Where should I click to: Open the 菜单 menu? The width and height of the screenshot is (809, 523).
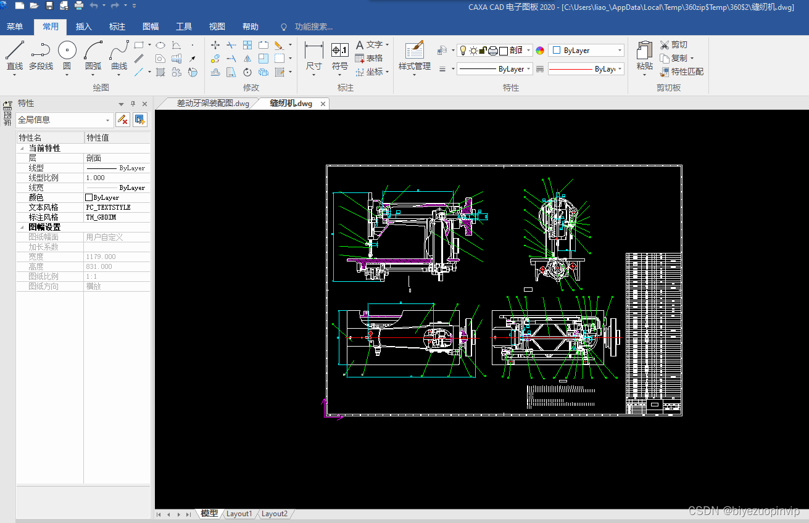[x=15, y=27]
